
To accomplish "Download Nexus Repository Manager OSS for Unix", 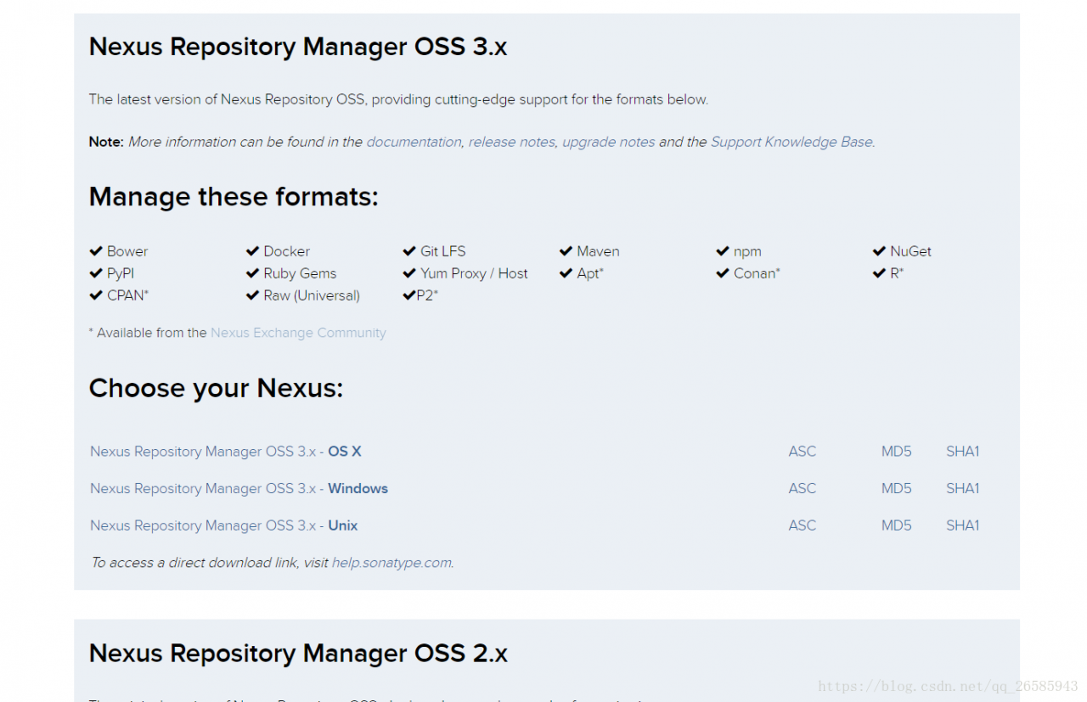I will (x=224, y=525).
